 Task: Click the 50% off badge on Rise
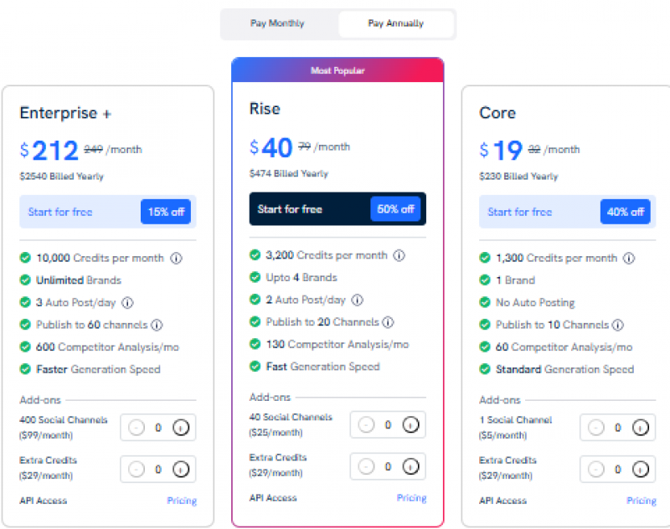(394, 208)
